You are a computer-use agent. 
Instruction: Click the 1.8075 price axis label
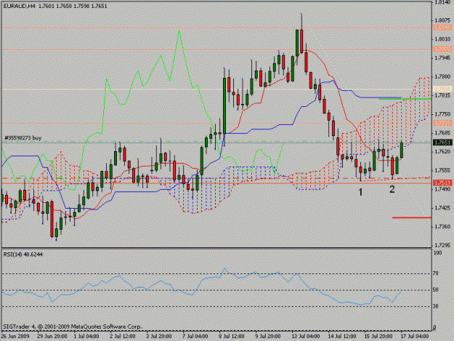click(442, 20)
